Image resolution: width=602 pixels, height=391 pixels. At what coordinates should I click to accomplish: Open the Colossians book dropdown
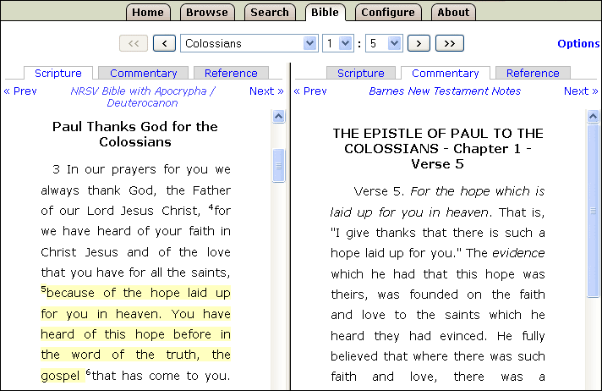coord(249,43)
